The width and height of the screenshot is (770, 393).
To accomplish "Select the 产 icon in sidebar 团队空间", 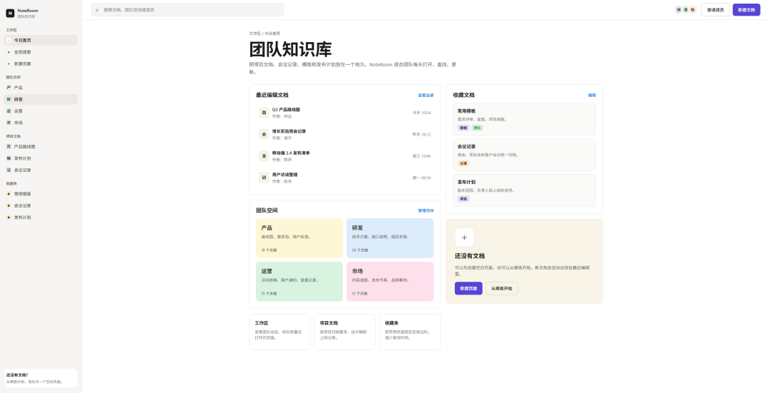I will (x=9, y=88).
